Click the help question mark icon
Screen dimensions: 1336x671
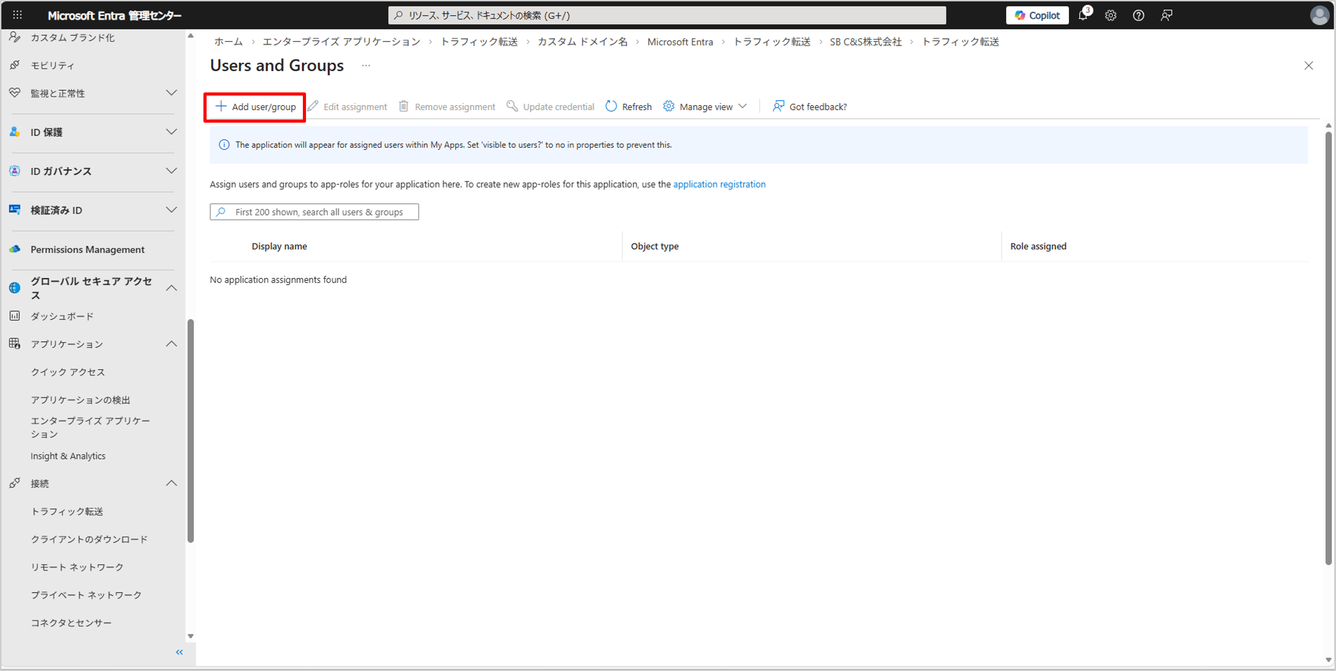tap(1138, 16)
